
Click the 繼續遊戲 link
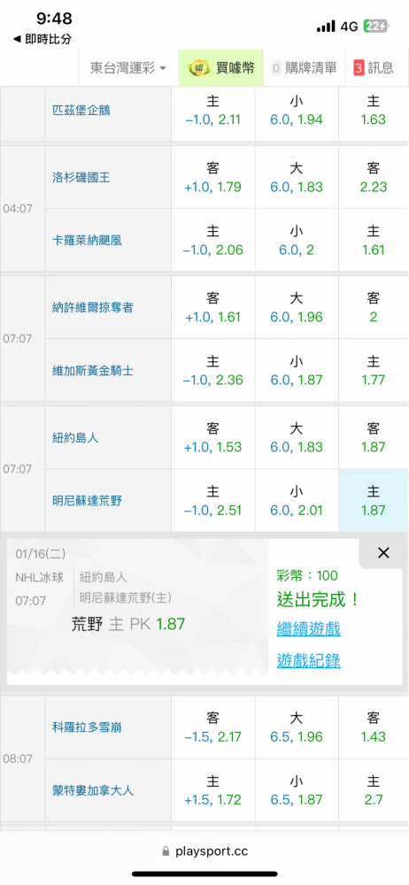click(x=308, y=628)
